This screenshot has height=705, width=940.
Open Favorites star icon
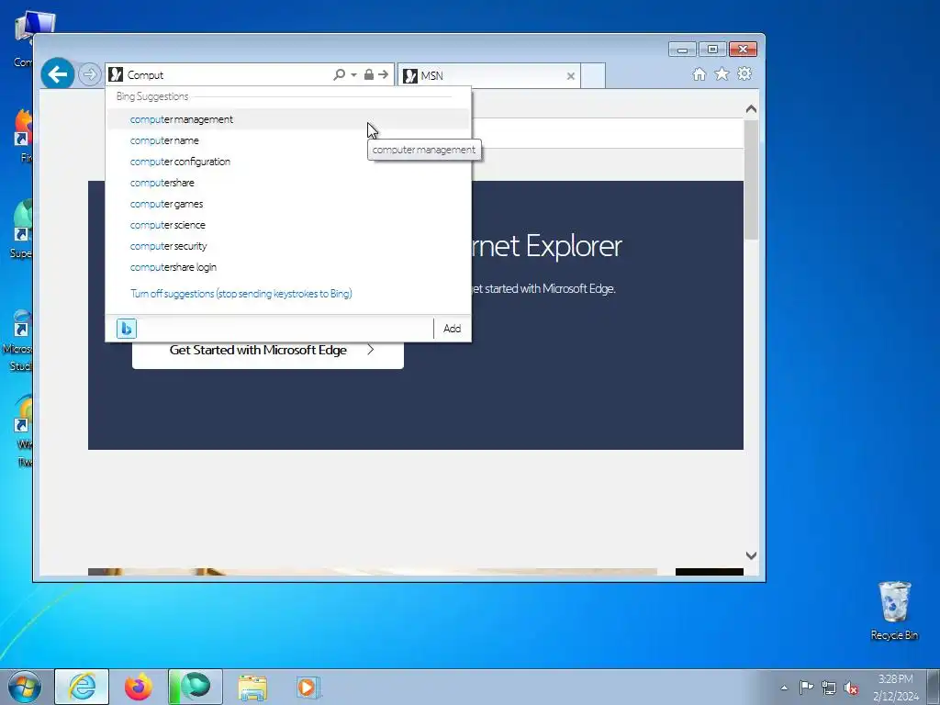[x=722, y=73]
